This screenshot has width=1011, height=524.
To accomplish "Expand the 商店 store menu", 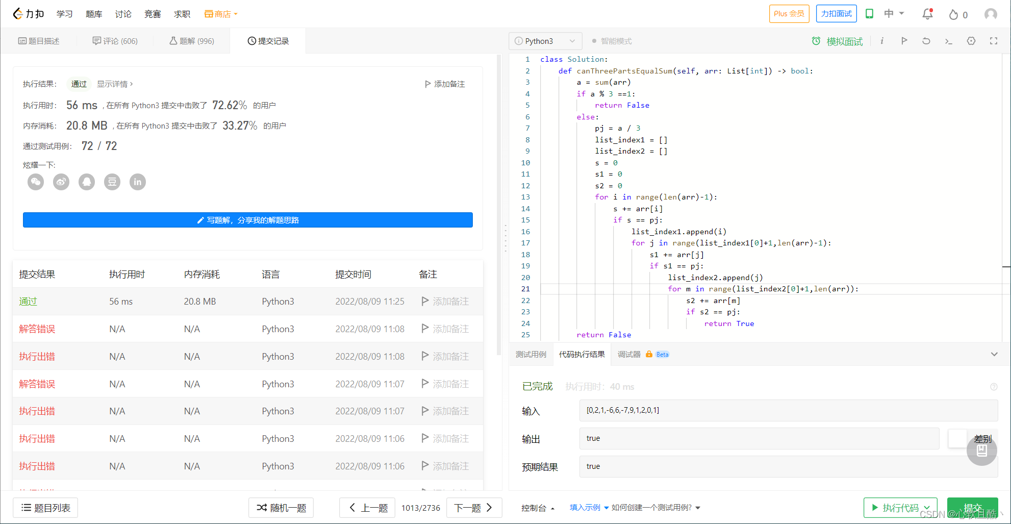I will coord(221,14).
